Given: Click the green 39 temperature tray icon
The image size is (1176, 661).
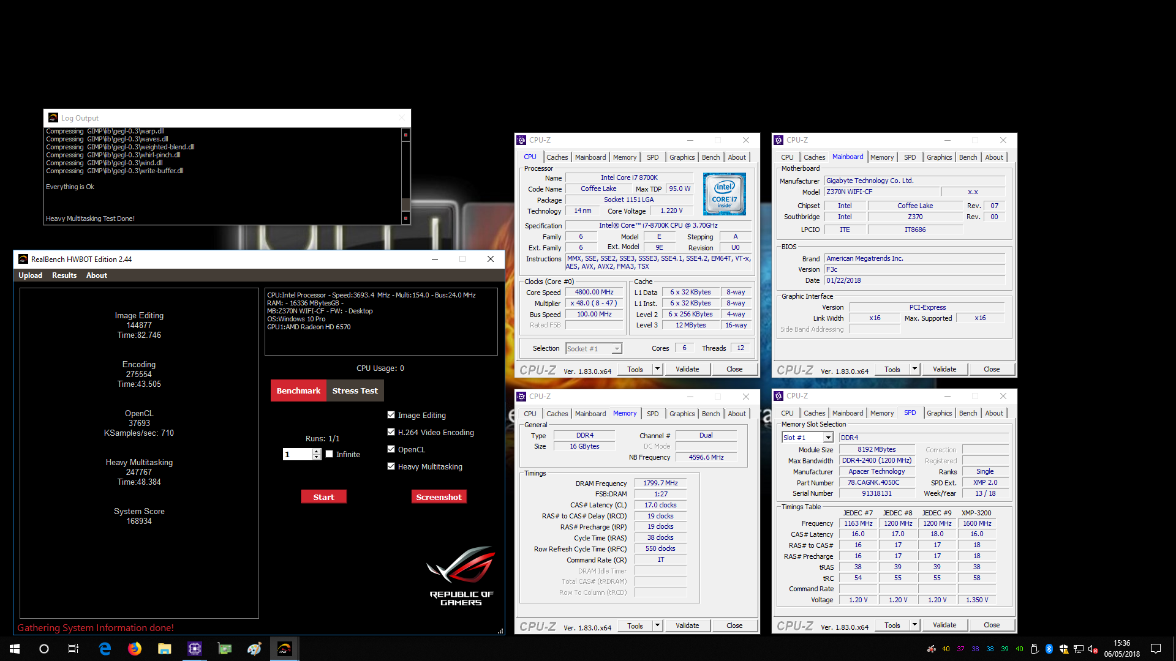Looking at the screenshot, I should tap(1005, 649).
